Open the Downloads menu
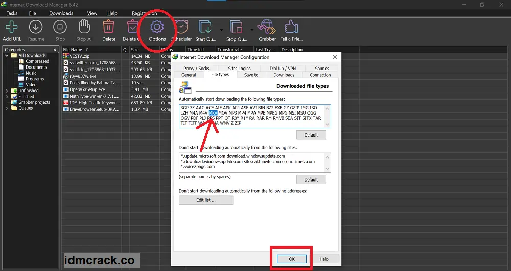The height and width of the screenshot is (271, 511). (61, 13)
